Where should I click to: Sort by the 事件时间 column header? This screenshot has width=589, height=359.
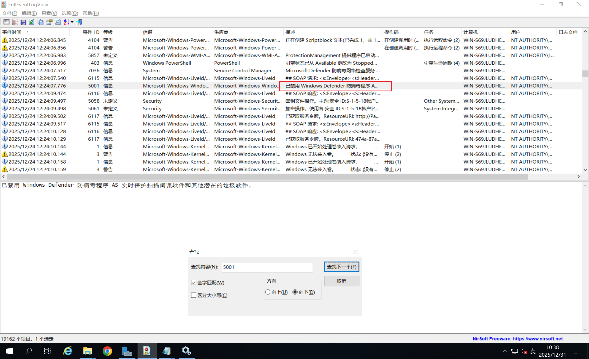click(12, 32)
